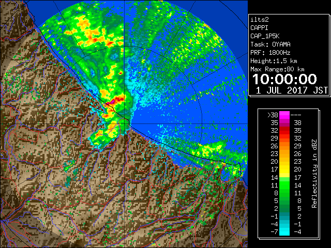The image size is (331, 248).
Task: Click the magenta echo core near the coastline
Action: click(112, 102)
